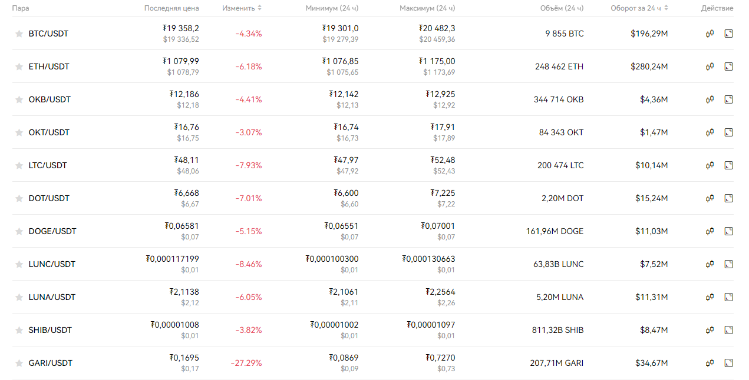Sort by the Изменить column arrows

pyautogui.click(x=260, y=8)
